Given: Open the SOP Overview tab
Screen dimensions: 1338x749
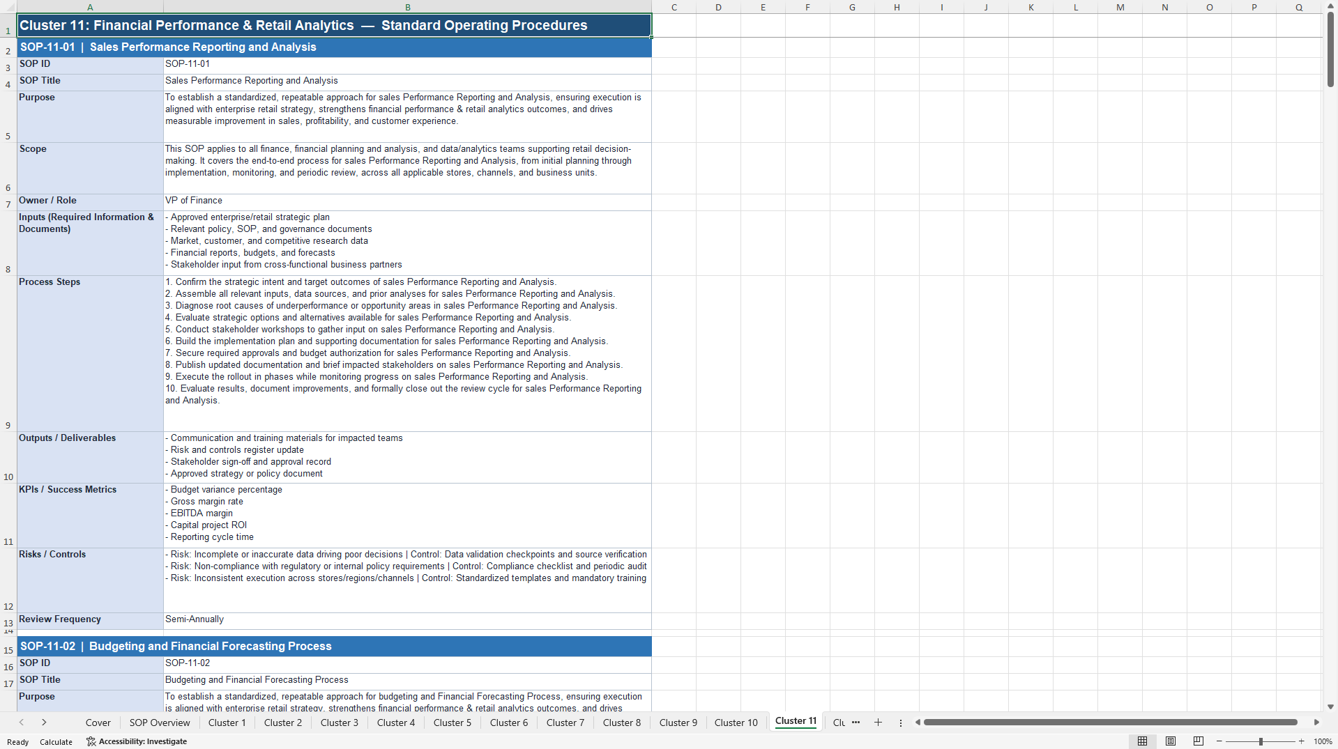Looking at the screenshot, I should point(160,723).
